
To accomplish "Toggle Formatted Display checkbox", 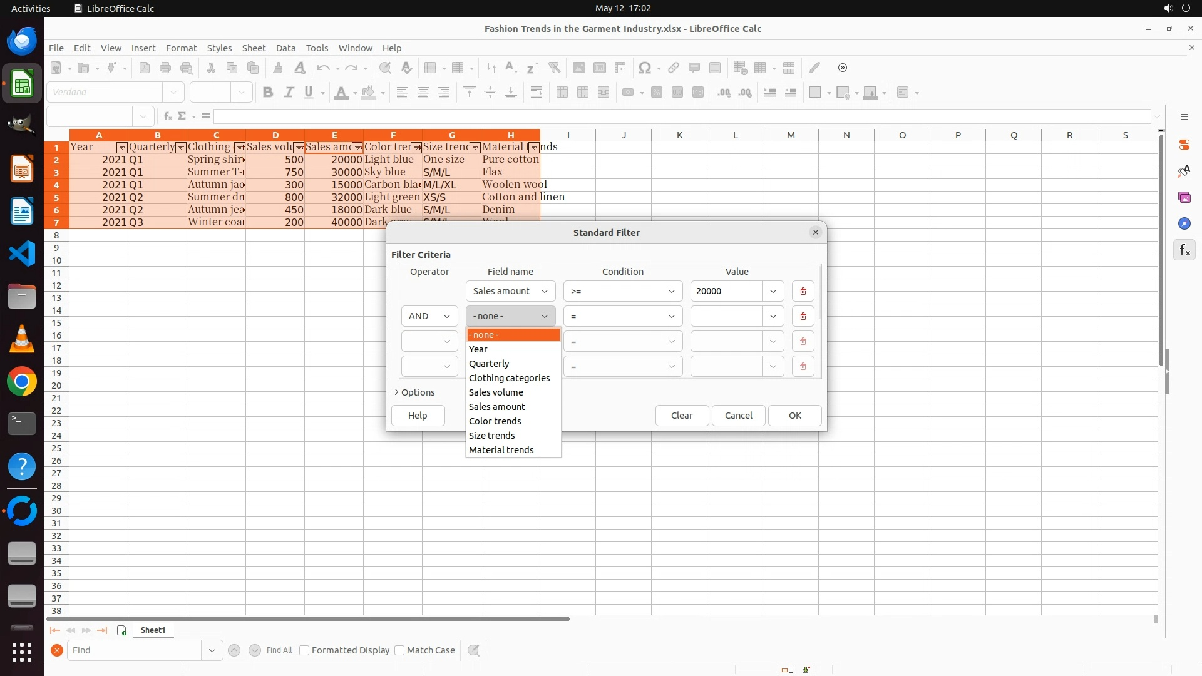I will [304, 650].
